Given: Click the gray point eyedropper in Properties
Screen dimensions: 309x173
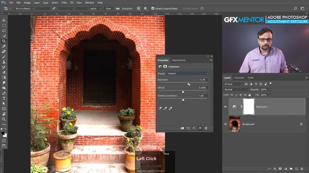Looking at the screenshot, I should pyautogui.click(x=165, y=108).
